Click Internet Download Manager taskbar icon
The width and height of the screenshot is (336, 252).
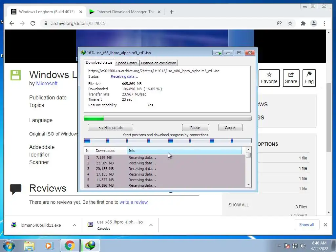pyautogui.click(x=90, y=245)
